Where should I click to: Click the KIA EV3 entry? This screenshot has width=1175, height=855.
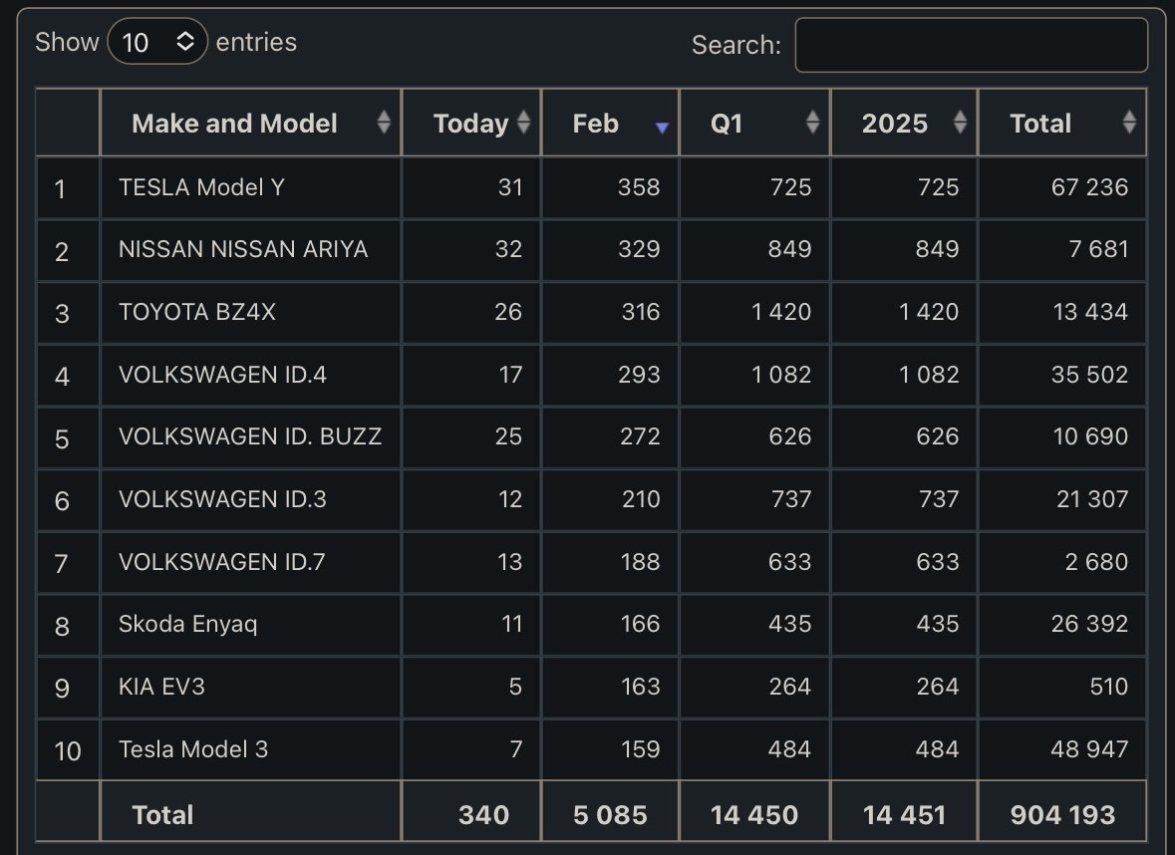pyautogui.click(x=161, y=687)
